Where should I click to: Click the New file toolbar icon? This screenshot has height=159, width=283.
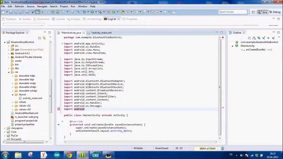point(3,12)
